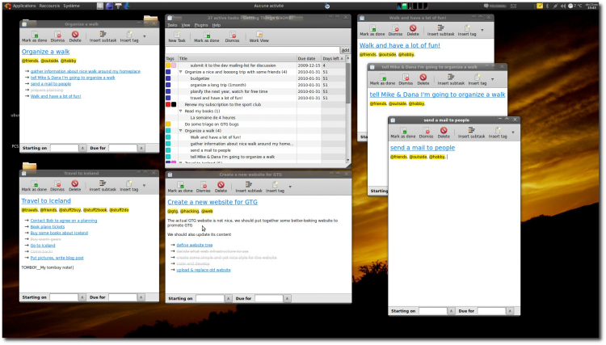
Task: Click Dismiss in the task browser toolbar
Action: (233, 36)
